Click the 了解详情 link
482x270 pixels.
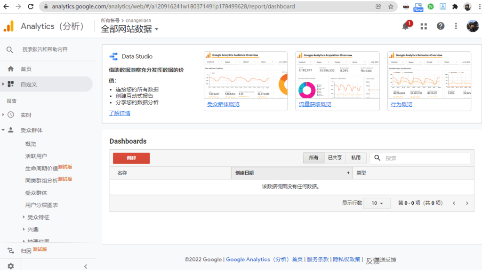120,113
